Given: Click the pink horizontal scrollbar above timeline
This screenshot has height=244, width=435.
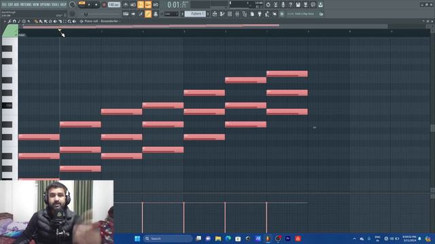Looking at the screenshot, I should [151, 26].
